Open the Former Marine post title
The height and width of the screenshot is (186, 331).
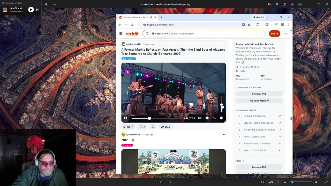[173, 52]
